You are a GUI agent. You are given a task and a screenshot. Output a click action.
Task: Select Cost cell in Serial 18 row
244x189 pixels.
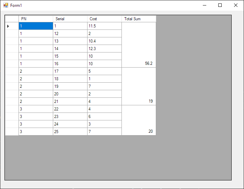tap(104, 79)
